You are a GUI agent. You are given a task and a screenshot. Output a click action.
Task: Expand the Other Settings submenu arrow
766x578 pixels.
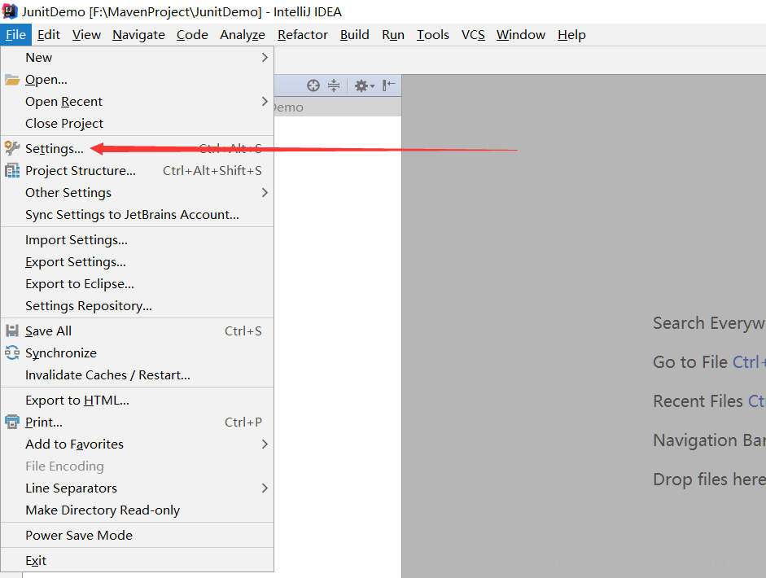265,192
